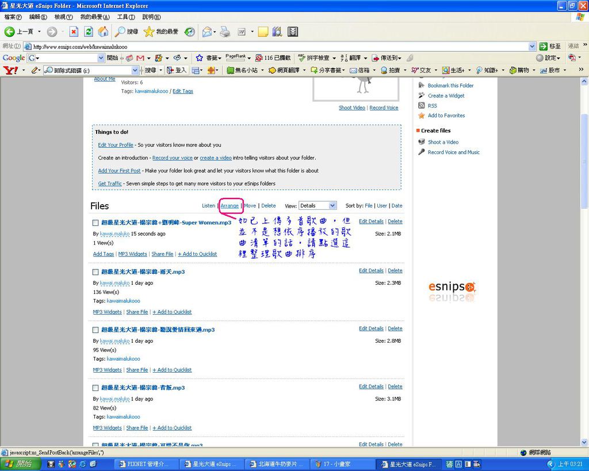
Task: Open Favorites star in IE toolbar
Action: coord(149,32)
